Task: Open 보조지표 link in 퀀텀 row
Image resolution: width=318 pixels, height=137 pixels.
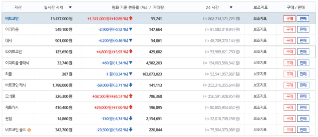Action: coord(260,118)
